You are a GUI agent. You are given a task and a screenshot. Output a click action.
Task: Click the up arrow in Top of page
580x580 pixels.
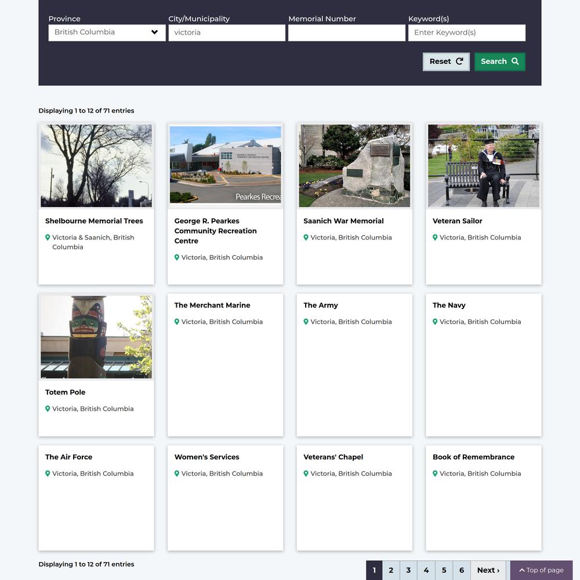pyautogui.click(x=522, y=570)
